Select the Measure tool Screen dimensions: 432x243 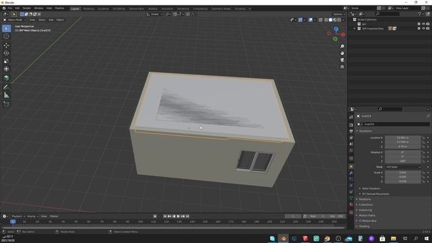[6, 95]
